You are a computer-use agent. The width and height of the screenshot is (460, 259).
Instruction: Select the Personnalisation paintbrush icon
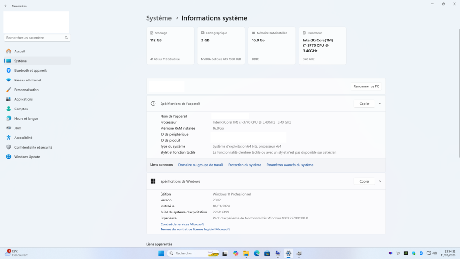coord(9,90)
